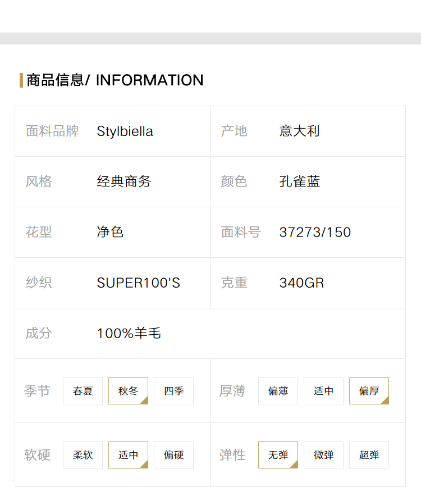Choose the 四季 season option
The height and width of the screenshot is (487, 421).
click(173, 391)
